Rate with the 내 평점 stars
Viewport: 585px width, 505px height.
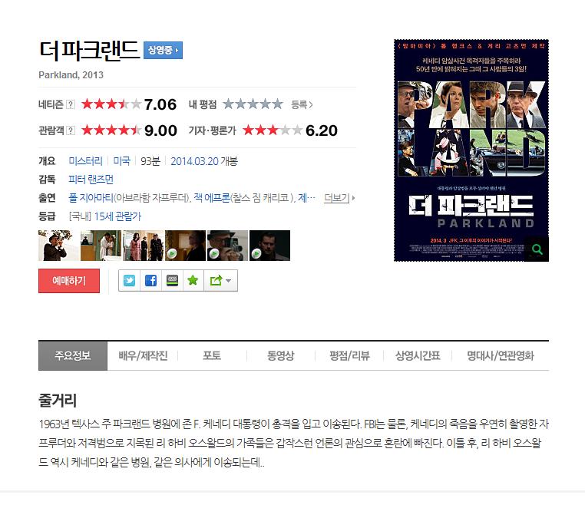253,104
